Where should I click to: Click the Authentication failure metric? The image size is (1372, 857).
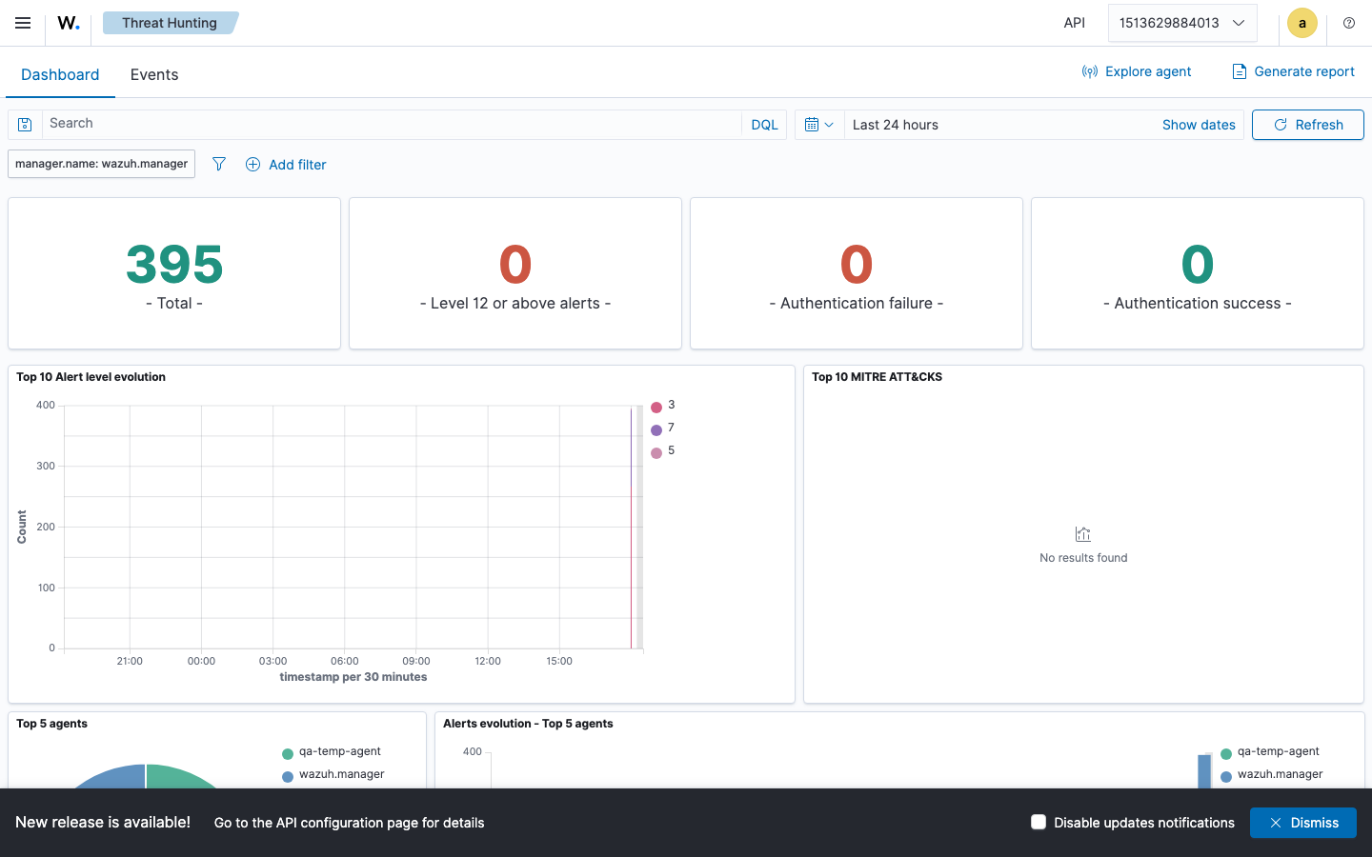click(857, 274)
